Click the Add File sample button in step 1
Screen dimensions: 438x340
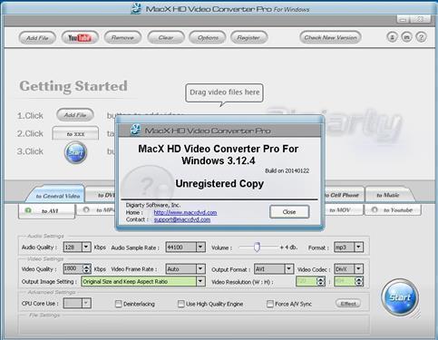tap(75, 115)
